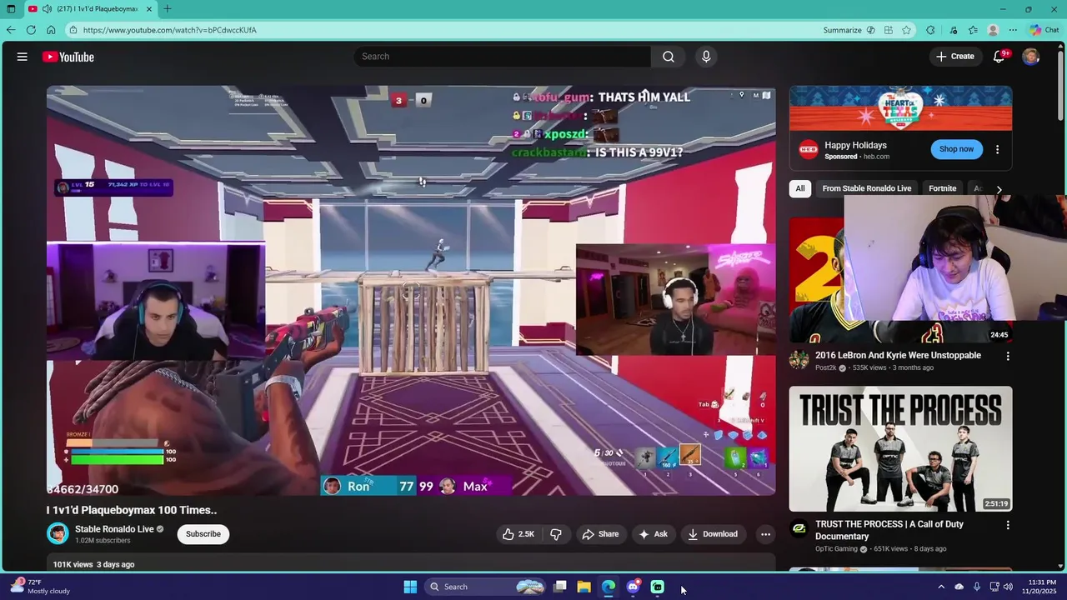Screen dimensions: 1067x600
Task: Click the YouTube search input field
Action: [x=502, y=57]
